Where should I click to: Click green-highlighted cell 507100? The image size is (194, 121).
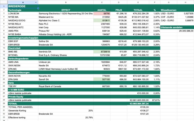[102, 79]
